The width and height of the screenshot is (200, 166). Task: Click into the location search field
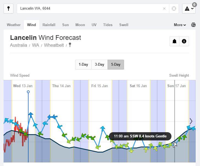(x=91, y=9)
